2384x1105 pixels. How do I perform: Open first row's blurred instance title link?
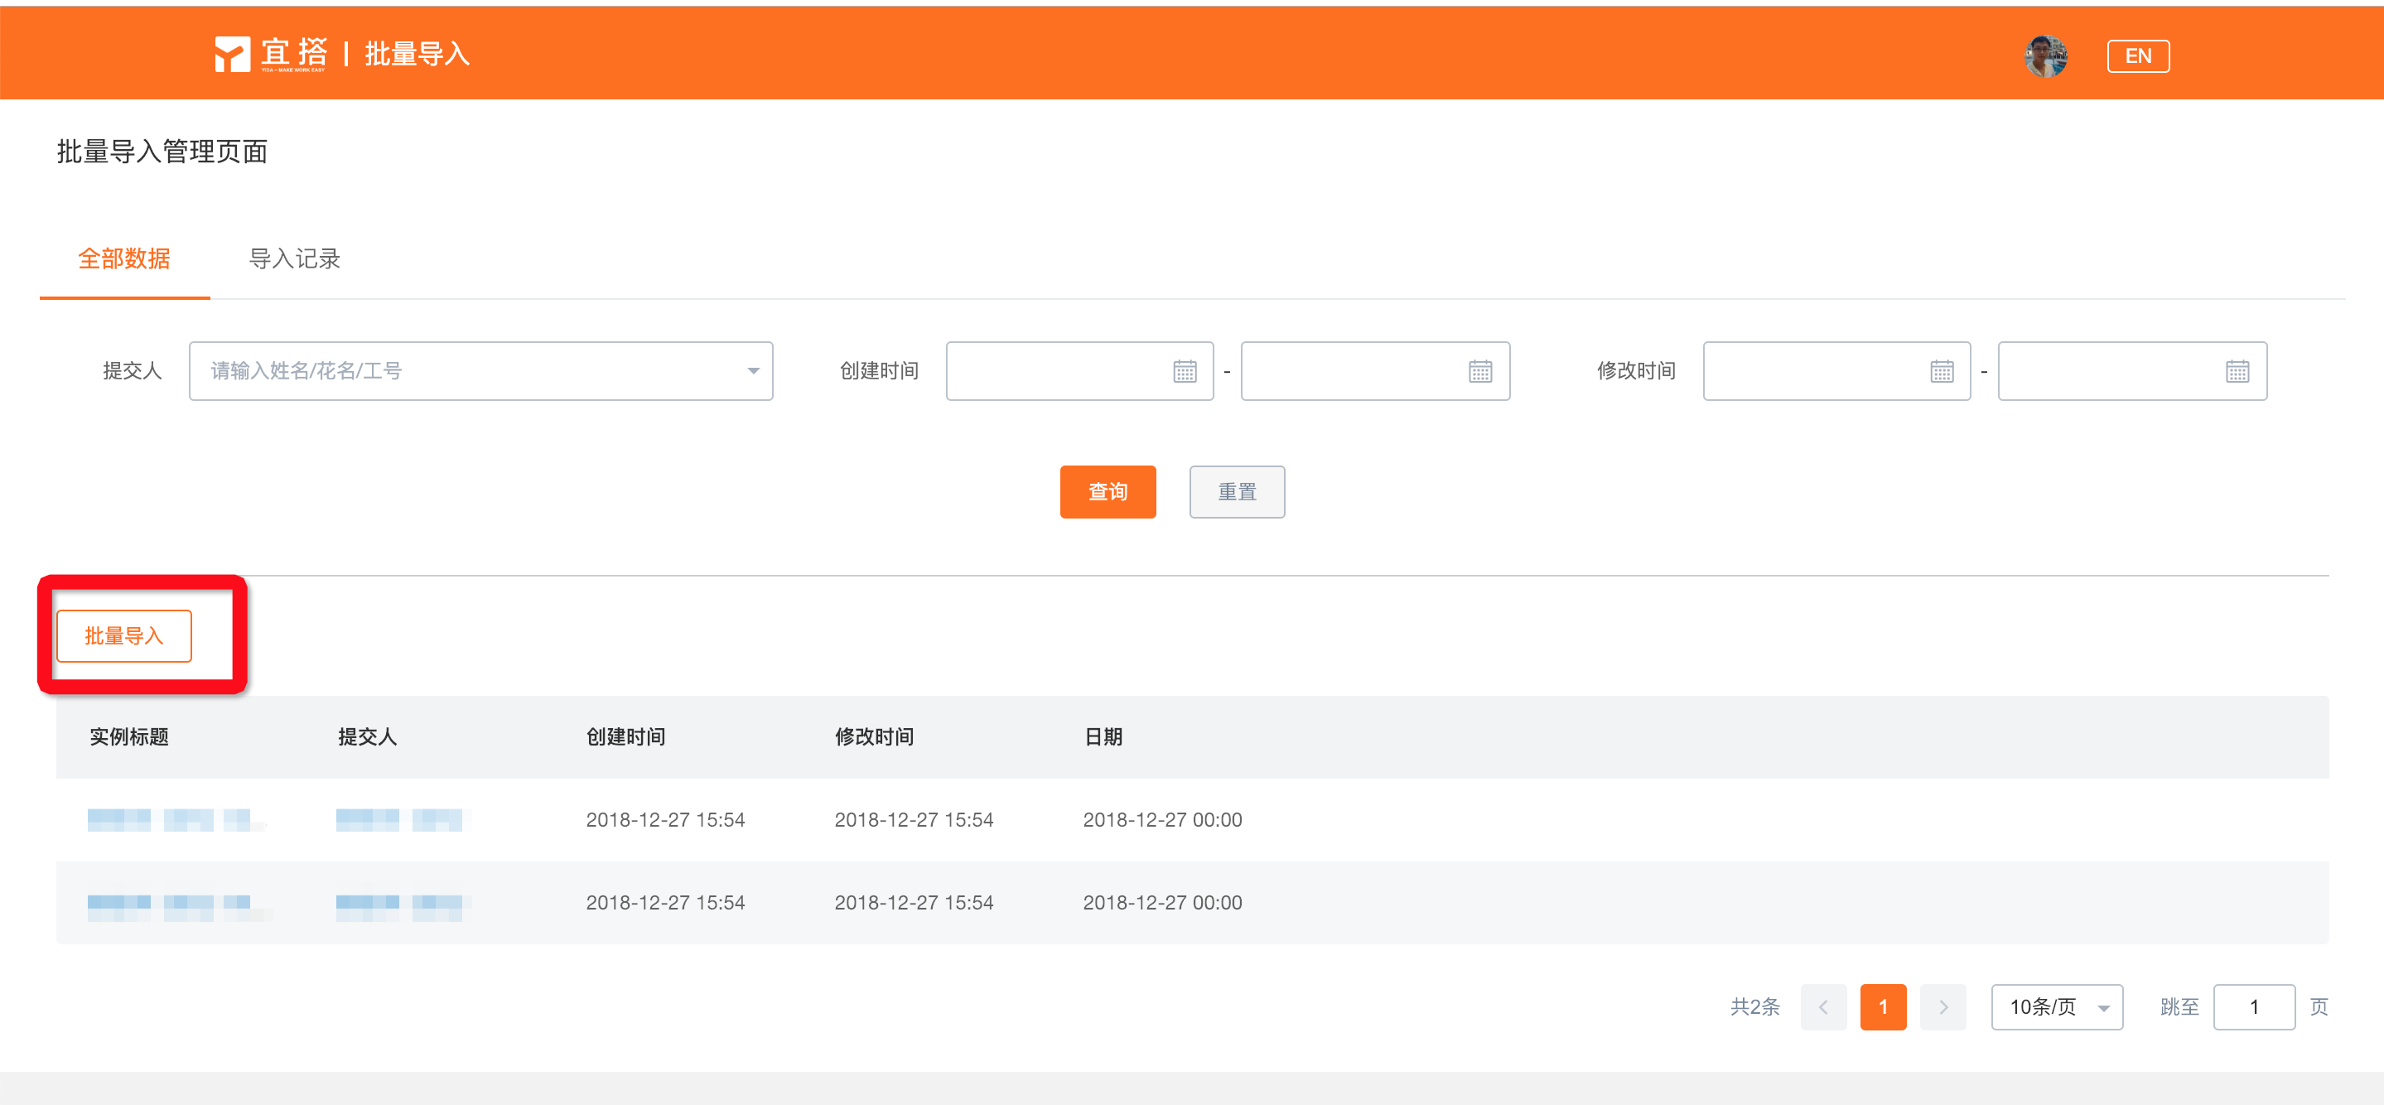[x=171, y=820]
